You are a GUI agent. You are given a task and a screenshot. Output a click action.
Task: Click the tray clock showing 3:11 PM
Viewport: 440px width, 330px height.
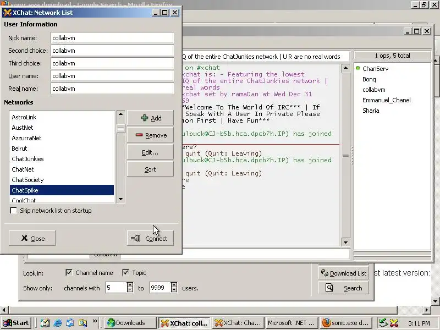pos(419,323)
